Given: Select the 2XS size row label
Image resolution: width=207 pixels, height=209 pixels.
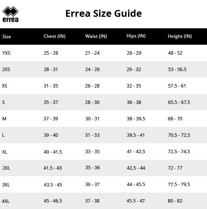Looking at the screenshot, I should (x=6, y=70).
